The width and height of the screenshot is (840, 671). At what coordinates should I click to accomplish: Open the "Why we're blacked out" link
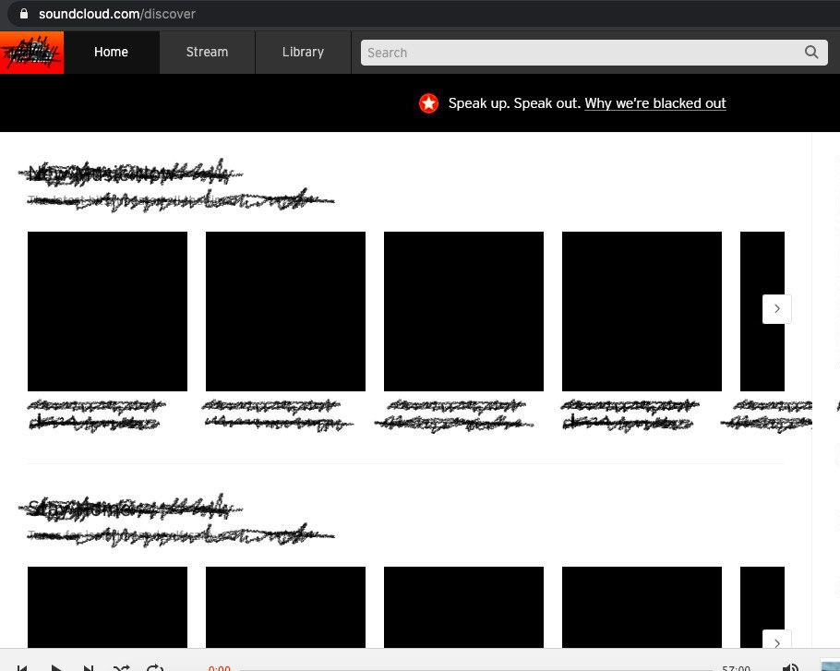pos(655,103)
